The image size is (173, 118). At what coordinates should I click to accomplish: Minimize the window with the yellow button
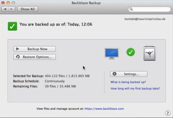click(8, 3)
